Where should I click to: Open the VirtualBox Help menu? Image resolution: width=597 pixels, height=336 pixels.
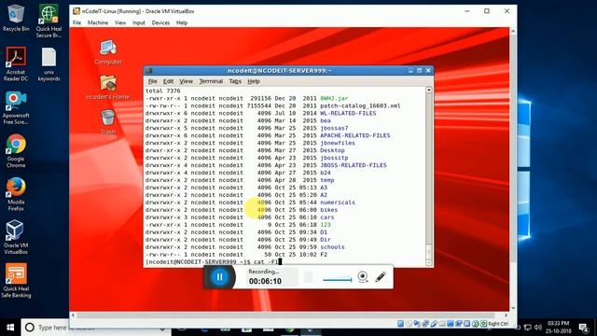point(182,22)
